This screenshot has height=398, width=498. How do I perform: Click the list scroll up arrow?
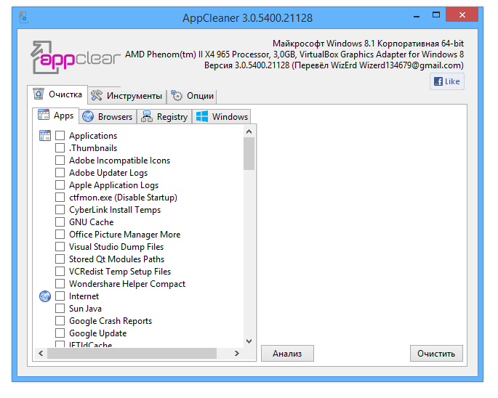click(249, 131)
